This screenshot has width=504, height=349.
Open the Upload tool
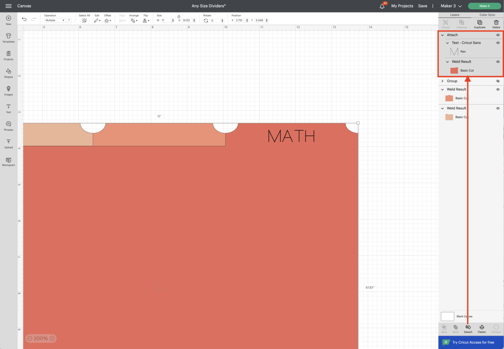pyautogui.click(x=8, y=144)
